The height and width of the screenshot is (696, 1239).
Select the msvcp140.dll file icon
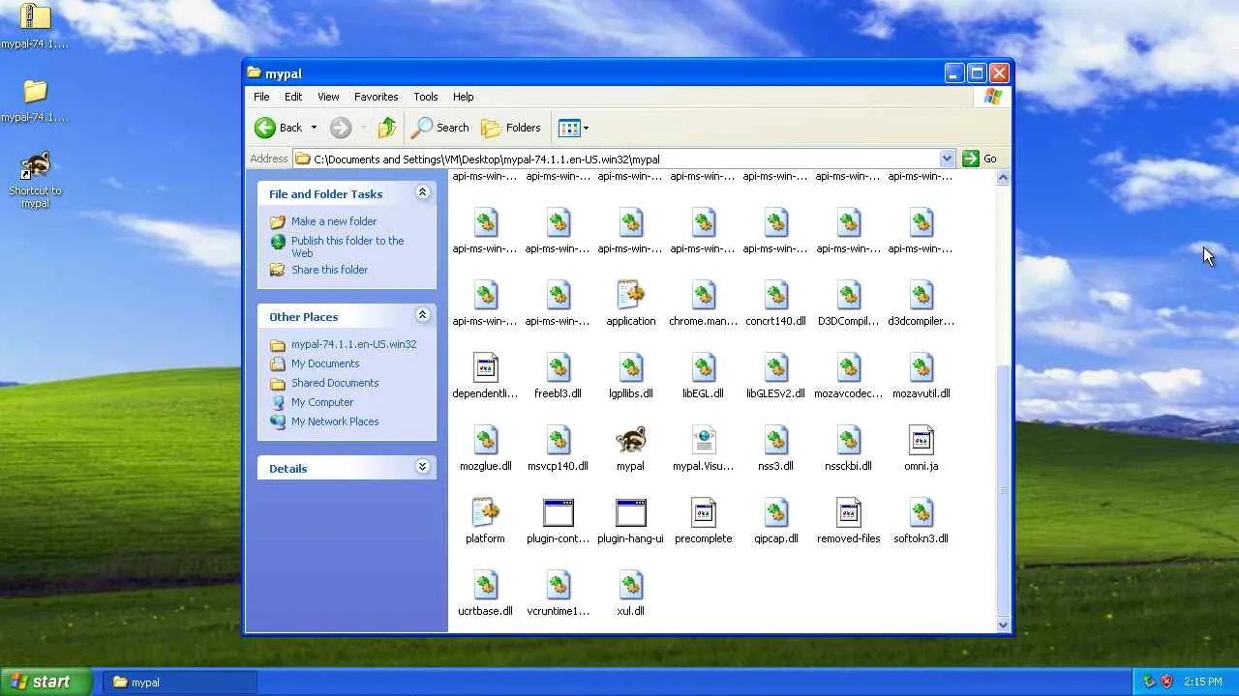[x=558, y=441]
